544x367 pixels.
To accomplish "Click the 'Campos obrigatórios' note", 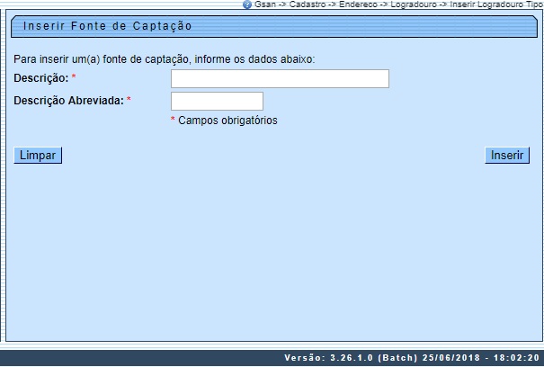I will click(227, 121).
